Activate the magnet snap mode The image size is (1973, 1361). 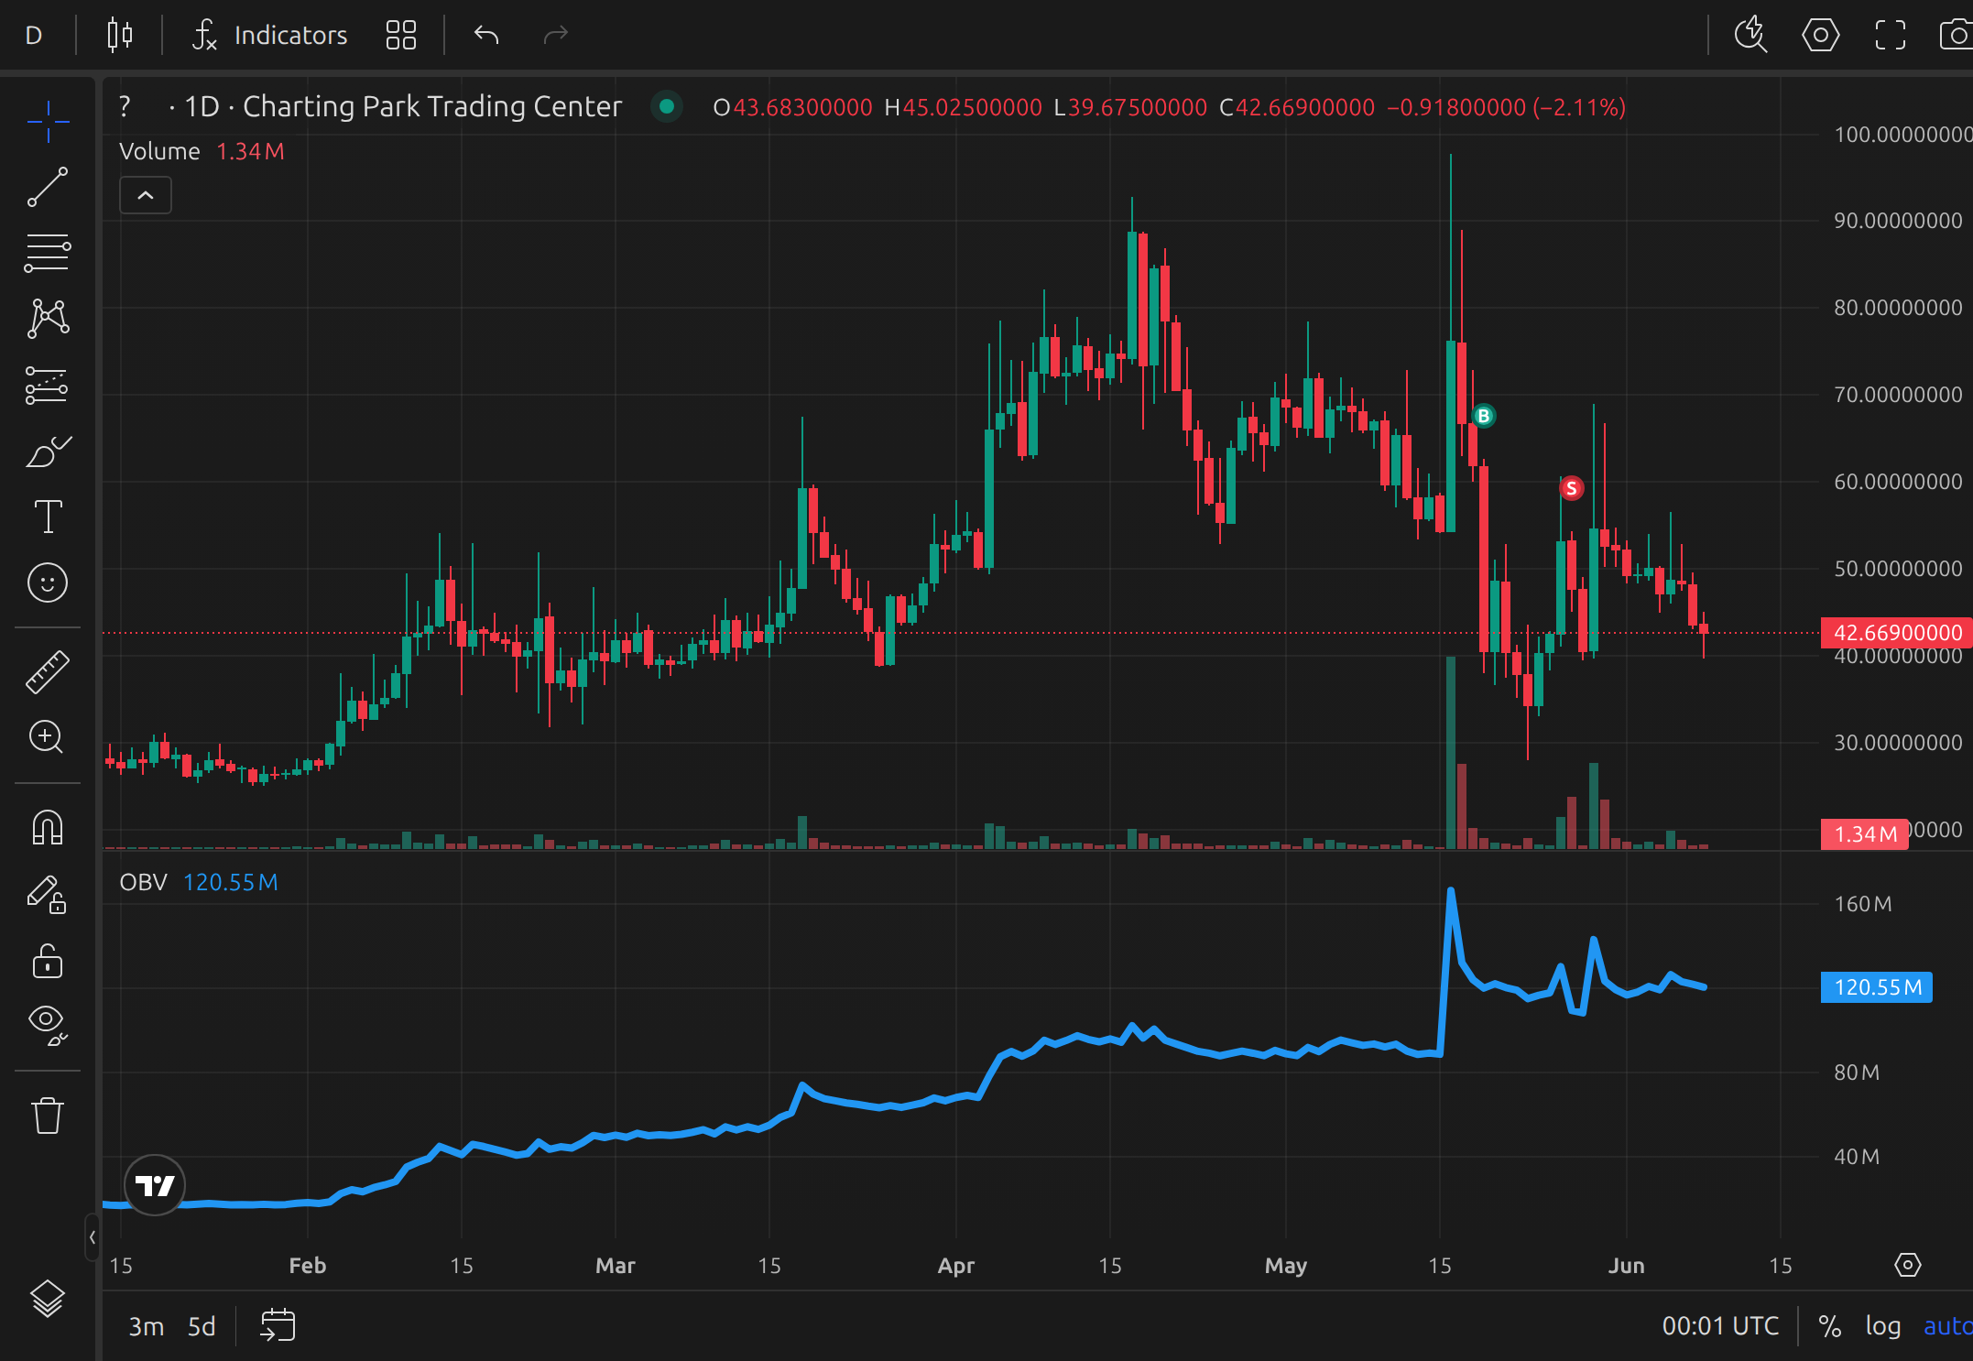48,828
